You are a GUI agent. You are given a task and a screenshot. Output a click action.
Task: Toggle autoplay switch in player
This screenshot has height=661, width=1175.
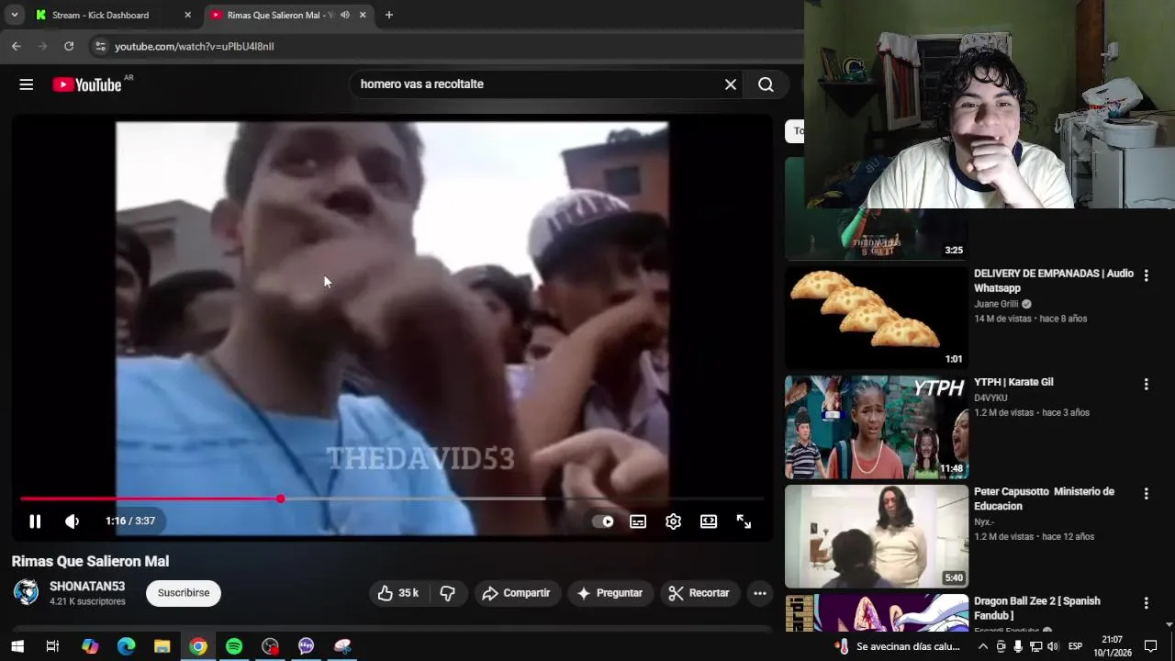(x=603, y=521)
